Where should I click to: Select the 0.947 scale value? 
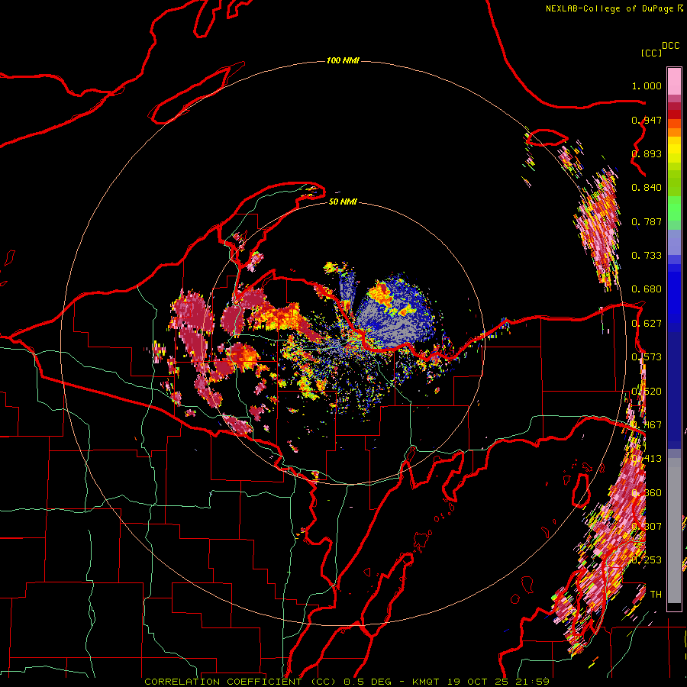[647, 120]
